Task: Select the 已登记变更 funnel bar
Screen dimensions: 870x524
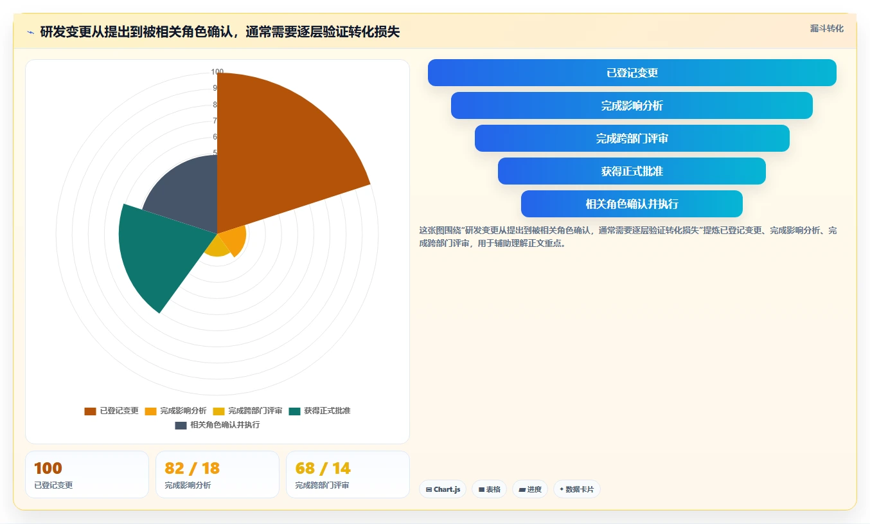Action: [x=632, y=73]
